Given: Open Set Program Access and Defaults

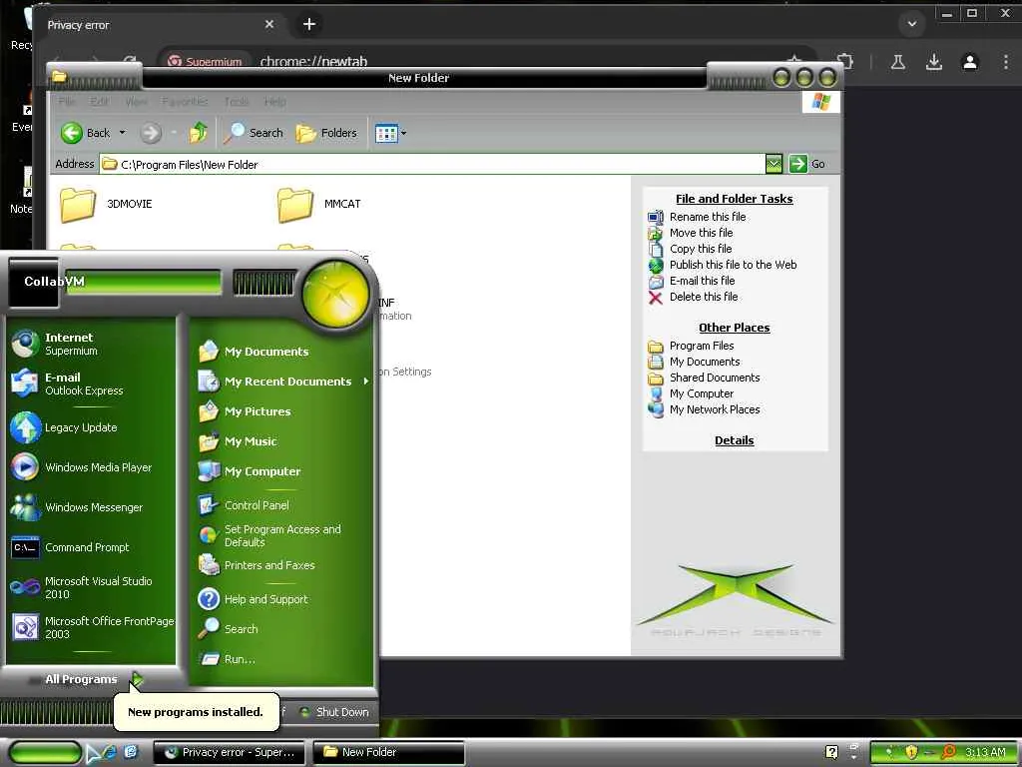Looking at the screenshot, I should pos(283,535).
